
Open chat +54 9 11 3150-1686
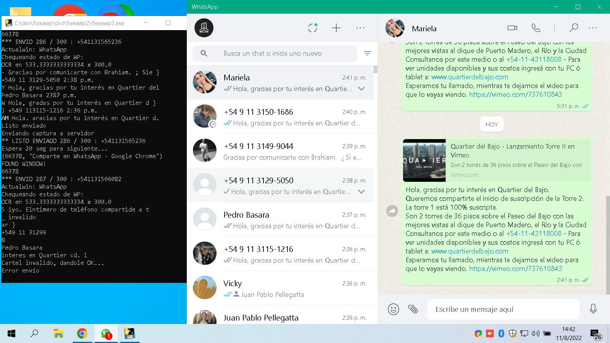click(x=280, y=117)
